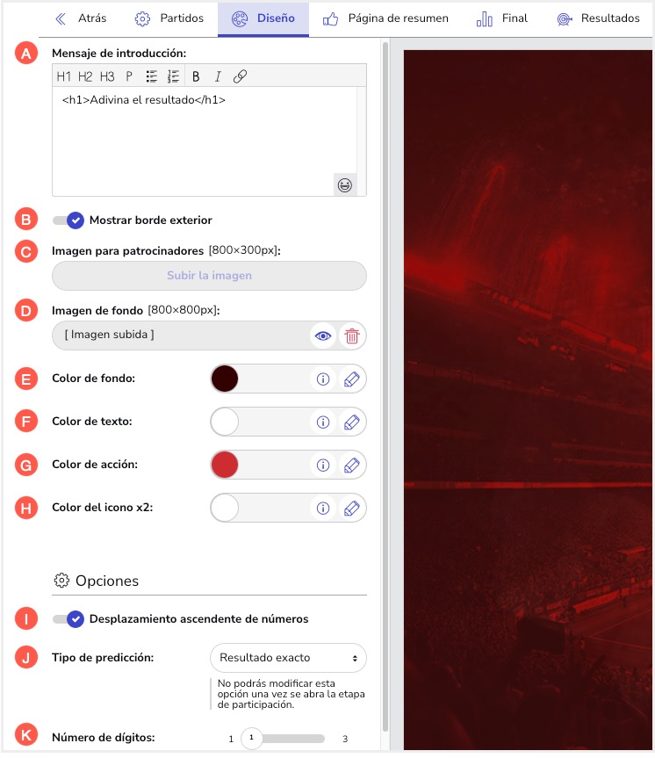Delete the uploaded background image
The width and height of the screenshot is (655, 758).
tap(352, 336)
